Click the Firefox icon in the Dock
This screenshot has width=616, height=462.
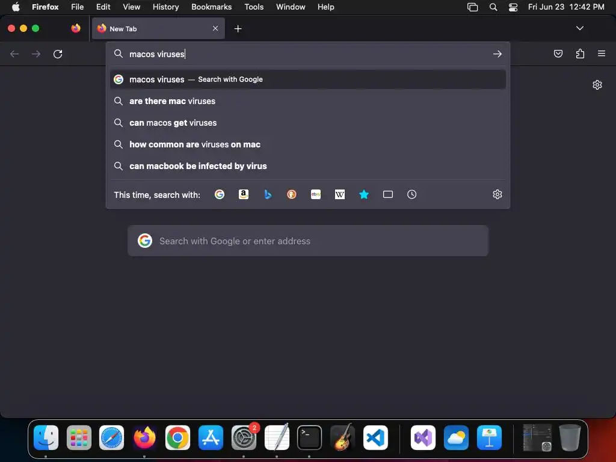[x=144, y=437]
